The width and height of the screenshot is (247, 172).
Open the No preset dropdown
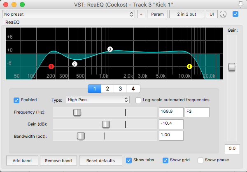pos(68,14)
